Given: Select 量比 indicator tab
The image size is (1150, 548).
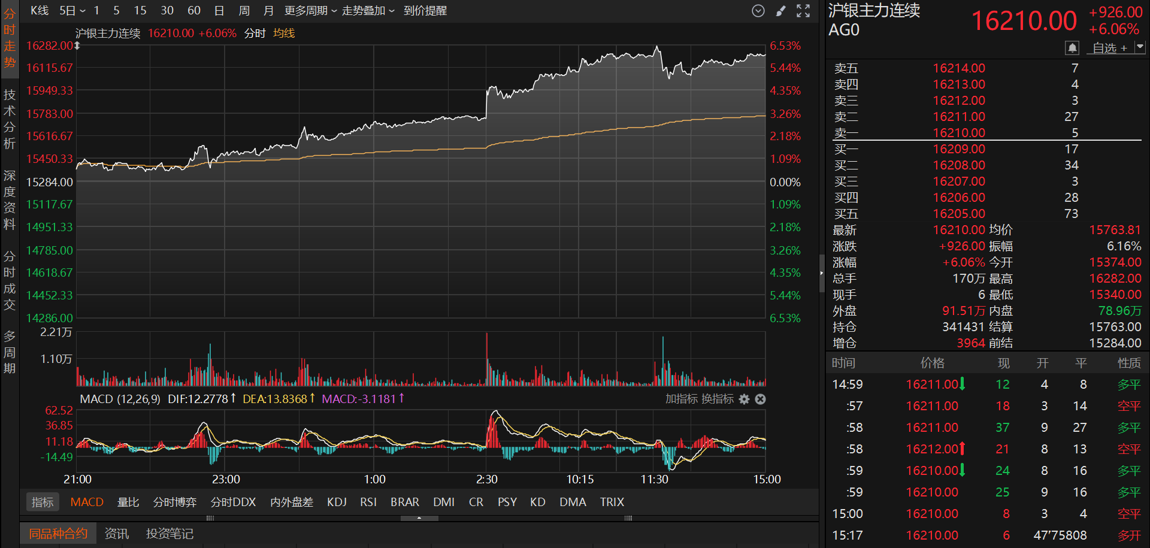Looking at the screenshot, I should point(128,502).
